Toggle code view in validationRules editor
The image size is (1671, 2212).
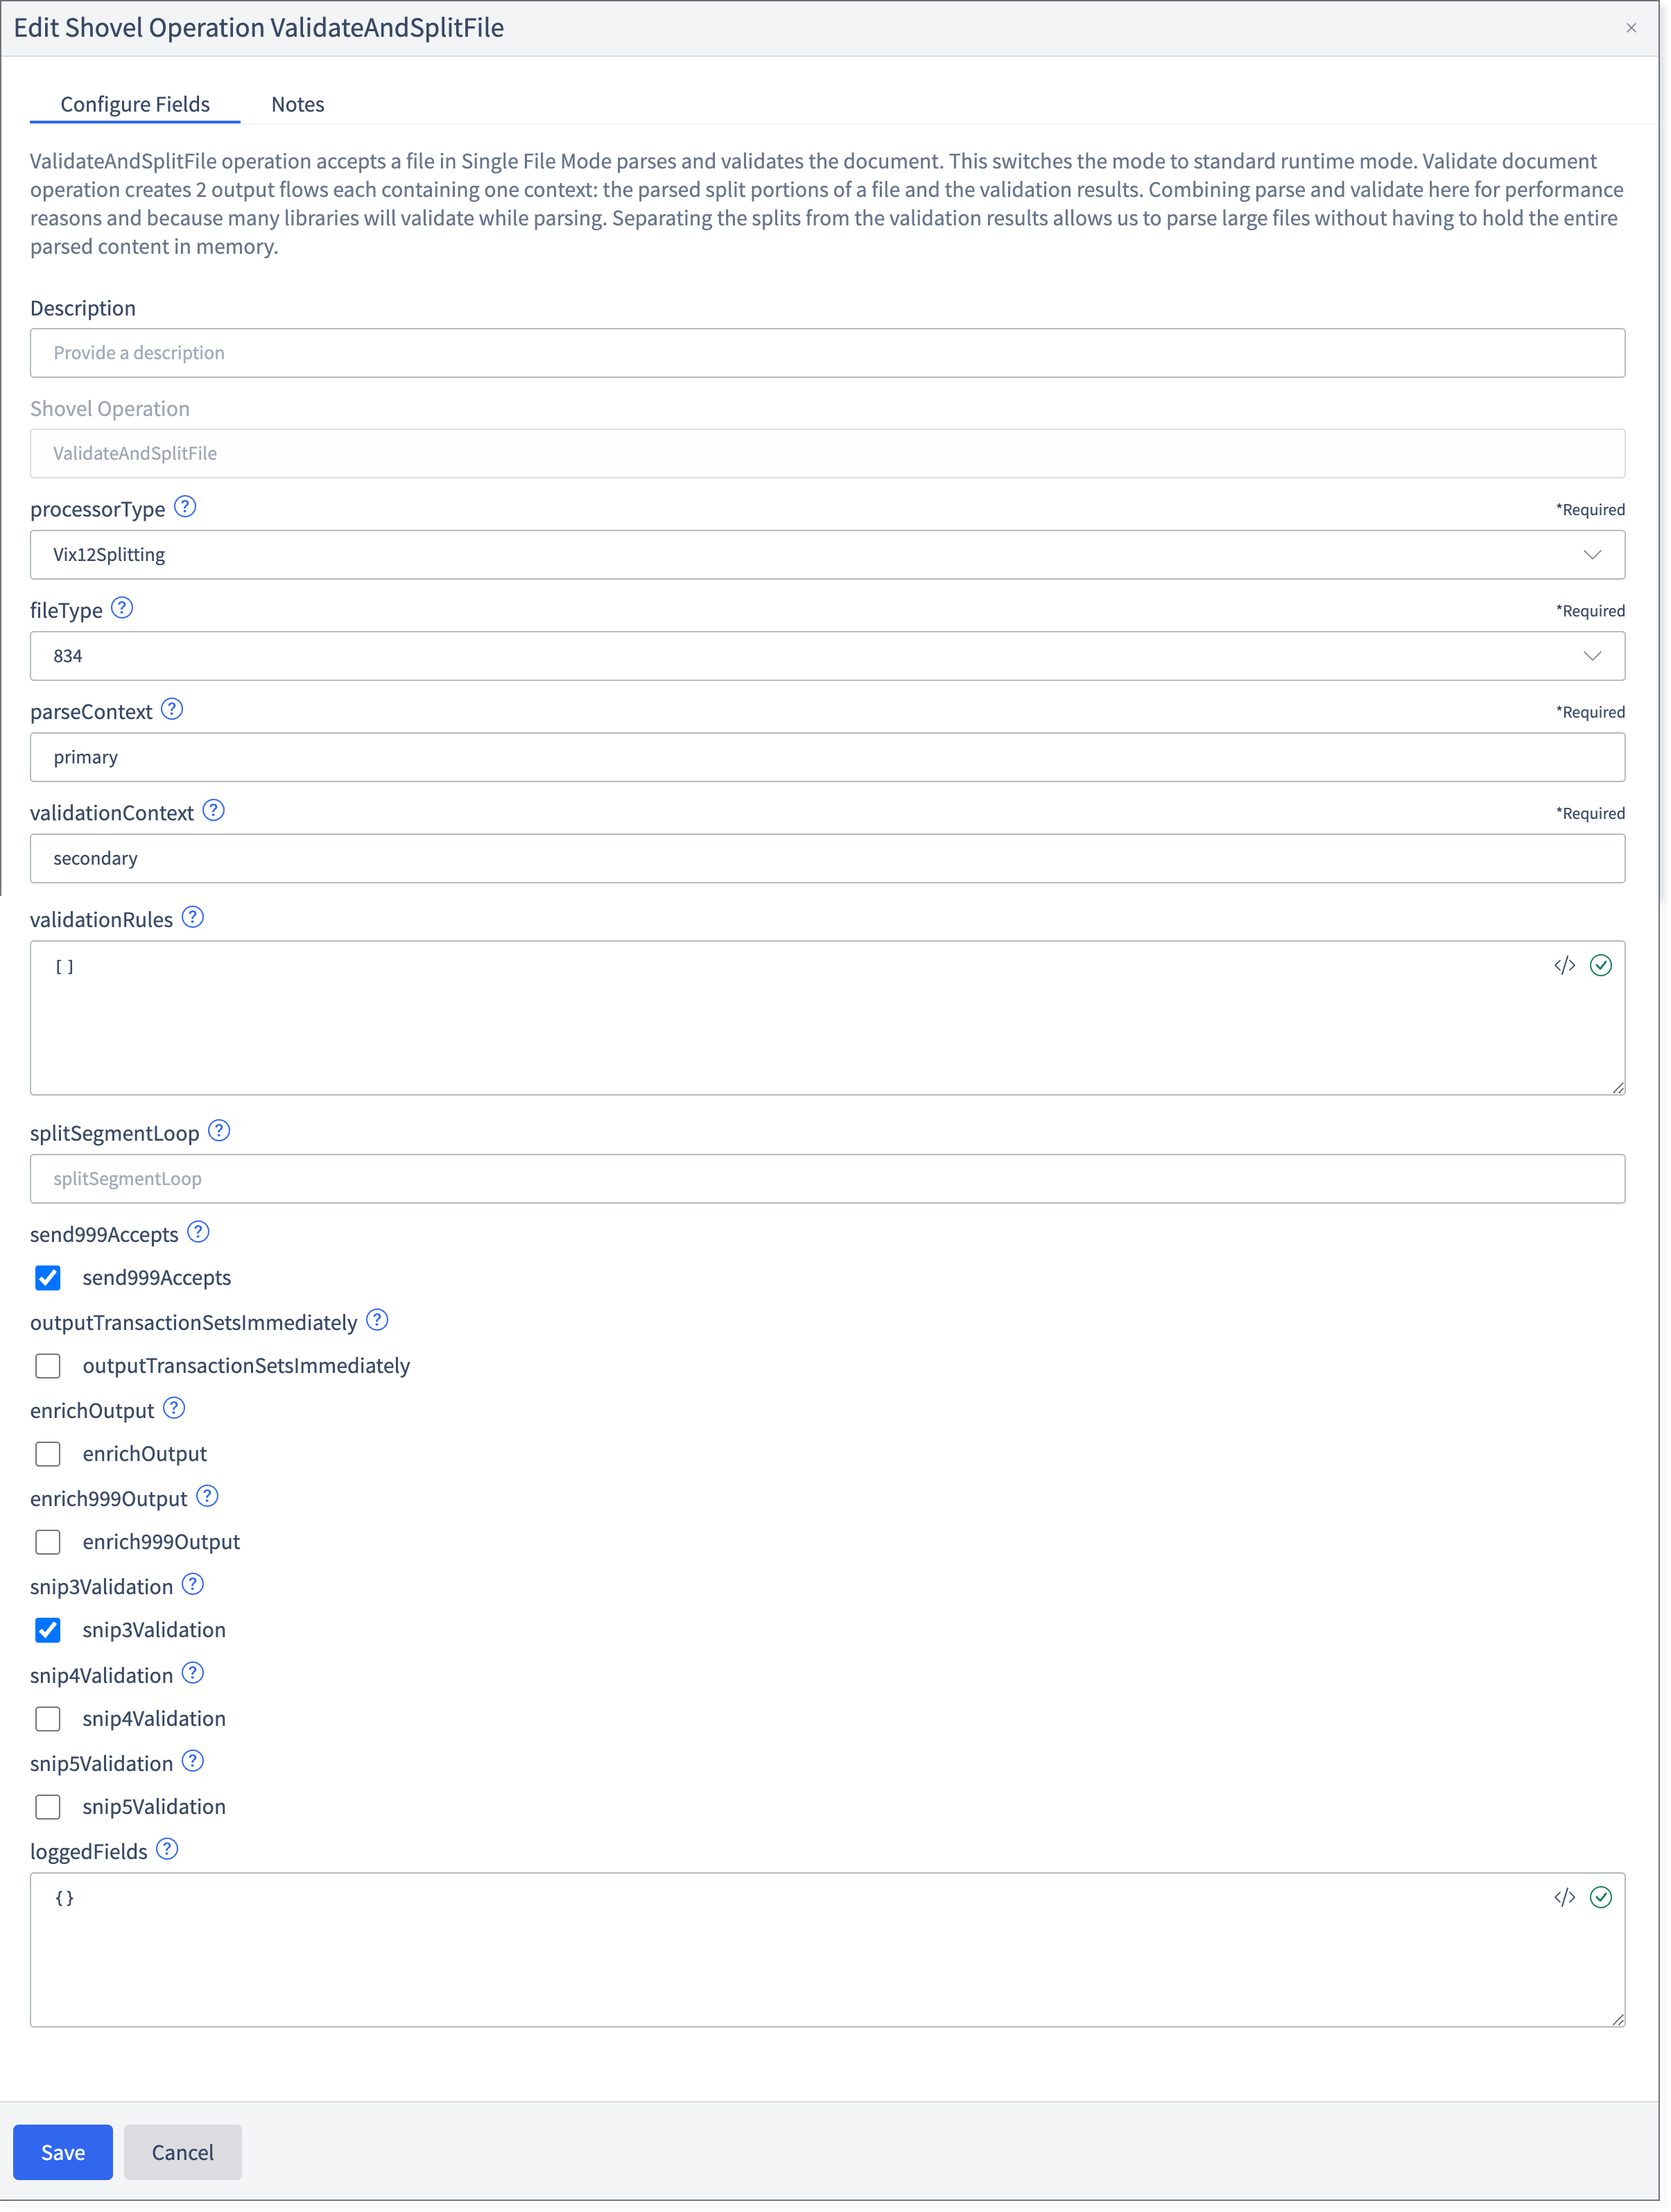click(x=1565, y=965)
